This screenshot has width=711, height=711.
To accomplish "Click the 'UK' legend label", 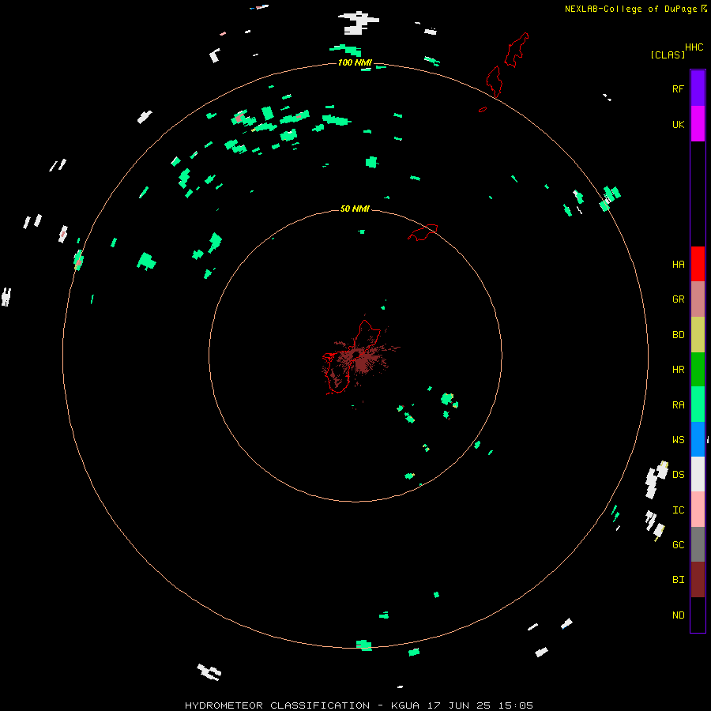I will (678, 124).
